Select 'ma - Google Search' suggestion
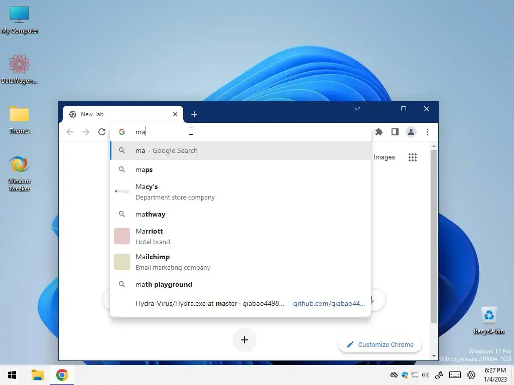Image resolution: width=514 pixels, height=385 pixels. 240,150
